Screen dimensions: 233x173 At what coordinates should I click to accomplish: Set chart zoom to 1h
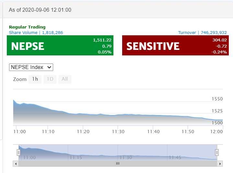(35, 79)
